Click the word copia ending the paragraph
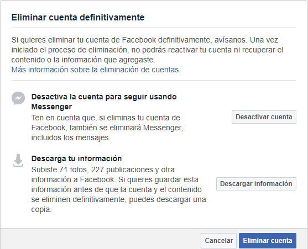Screen dimensions: 308x249 pyautogui.click(x=41, y=210)
